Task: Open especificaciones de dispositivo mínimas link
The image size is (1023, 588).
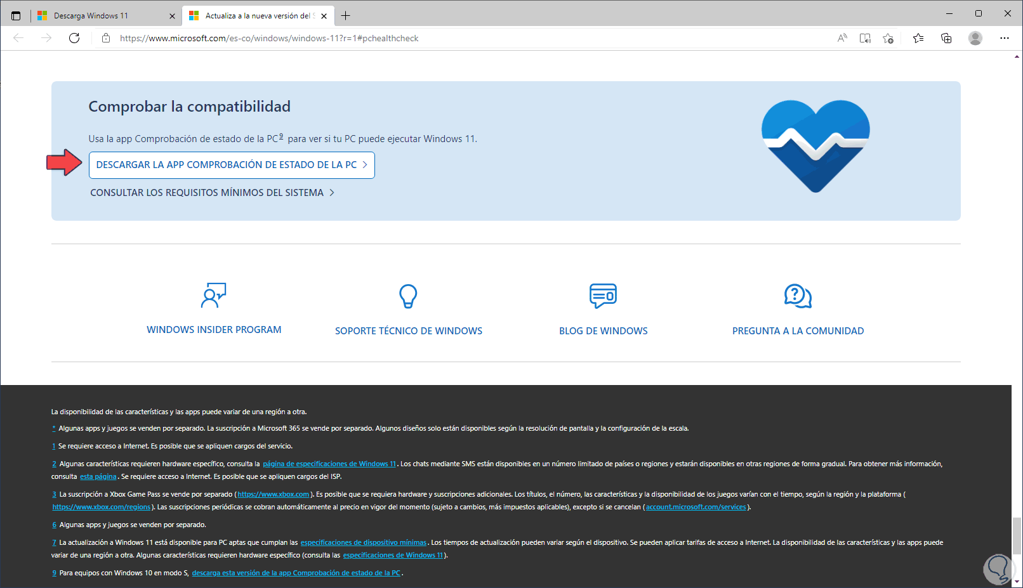Action: click(364, 542)
